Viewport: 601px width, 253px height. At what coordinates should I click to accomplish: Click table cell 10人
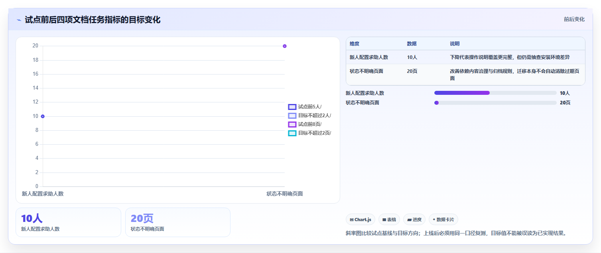click(412, 57)
